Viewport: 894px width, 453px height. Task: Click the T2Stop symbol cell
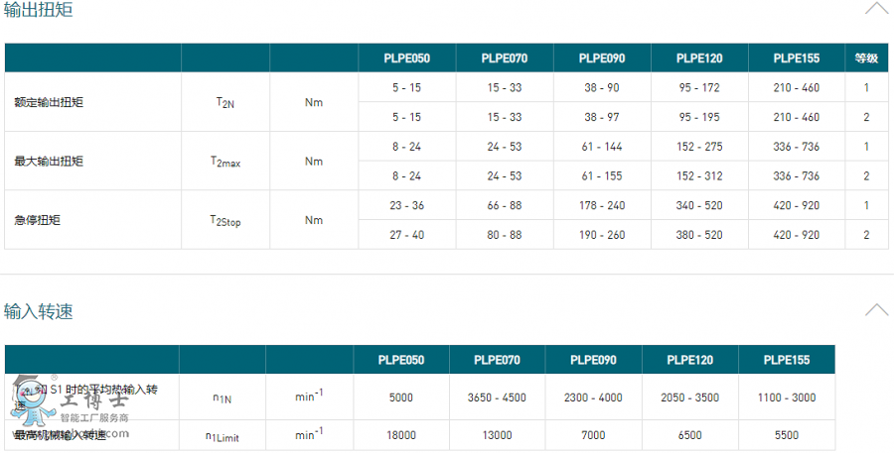pos(225,220)
